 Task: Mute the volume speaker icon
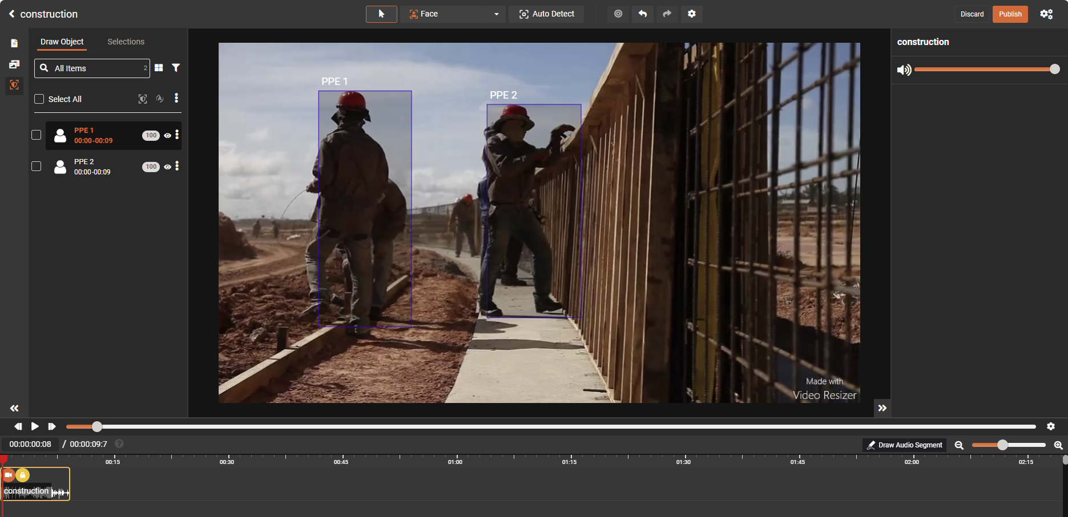coord(904,70)
